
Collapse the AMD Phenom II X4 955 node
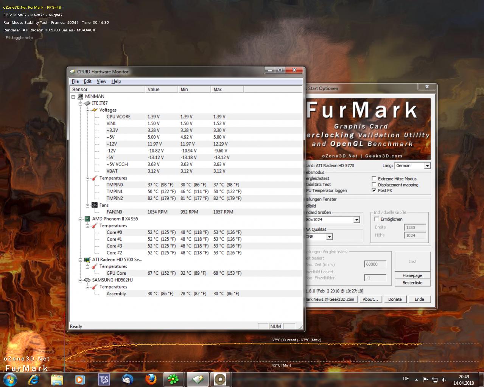81,219
